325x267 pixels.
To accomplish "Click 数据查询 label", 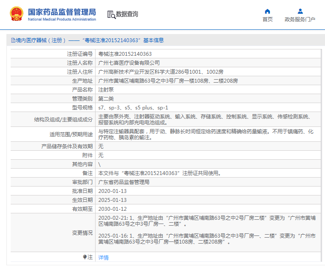I will pyautogui.click(x=127, y=14).
